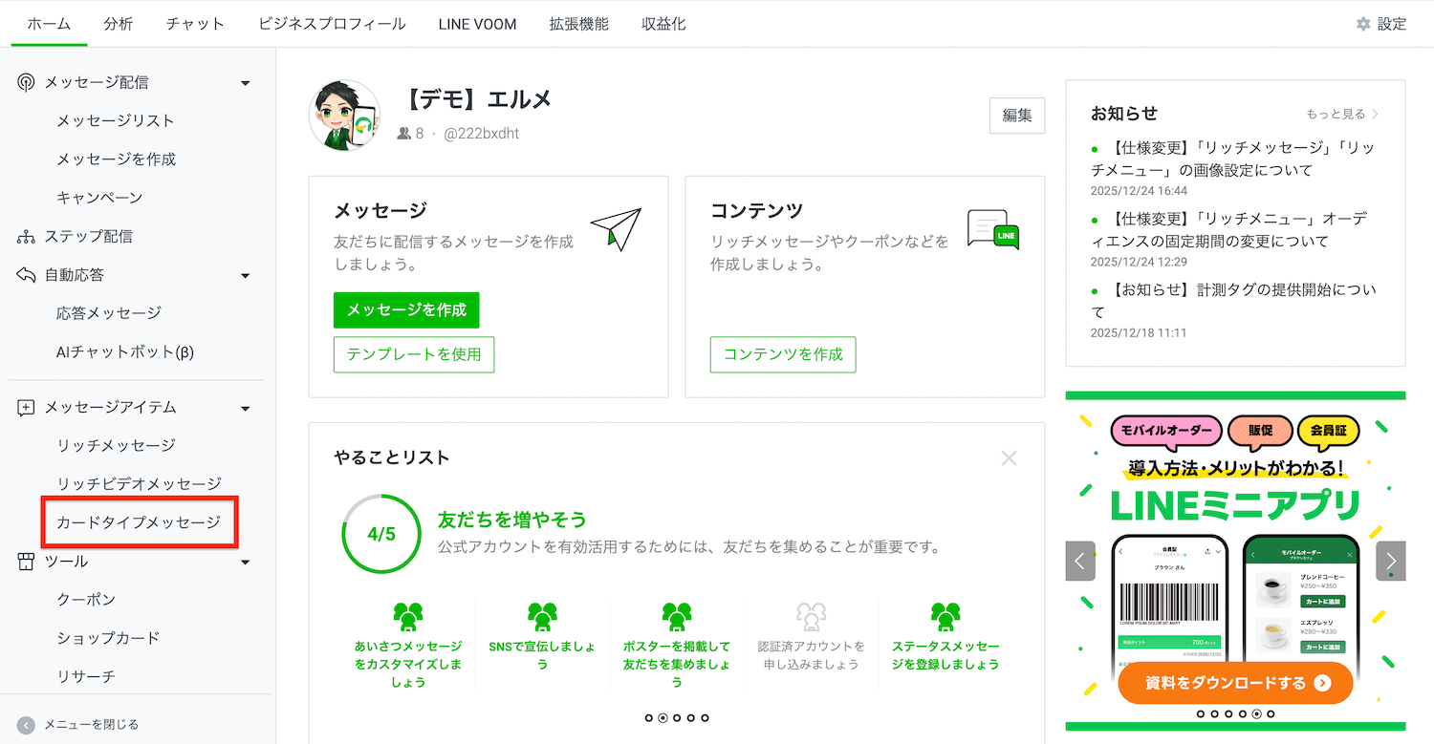Click the LINE content speech bubble icon
This screenshot has height=744, width=1434.
992,230
